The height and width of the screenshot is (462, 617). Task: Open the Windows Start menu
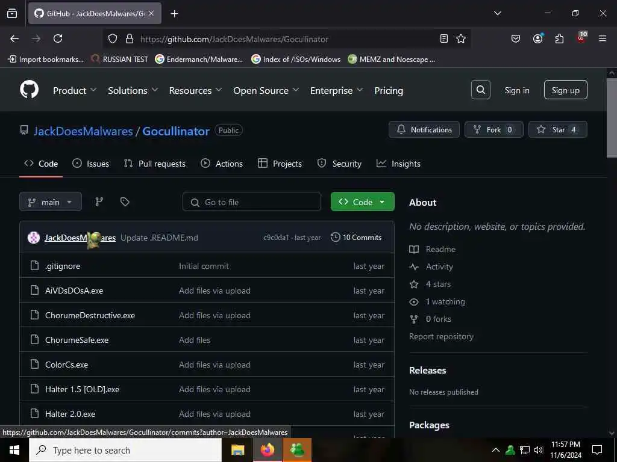(x=14, y=450)
